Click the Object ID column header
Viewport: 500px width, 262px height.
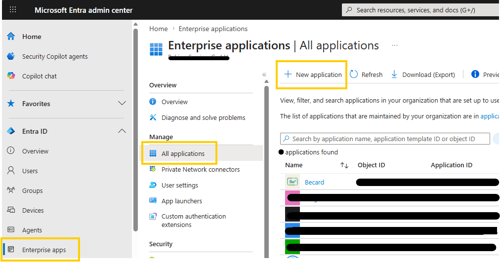[371, 165]
